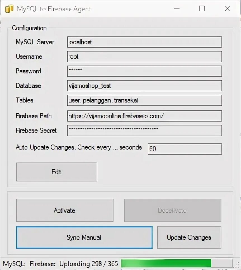
Task: Click the window title MySQL to Firebase Agent
Action: tap(54, 9)
